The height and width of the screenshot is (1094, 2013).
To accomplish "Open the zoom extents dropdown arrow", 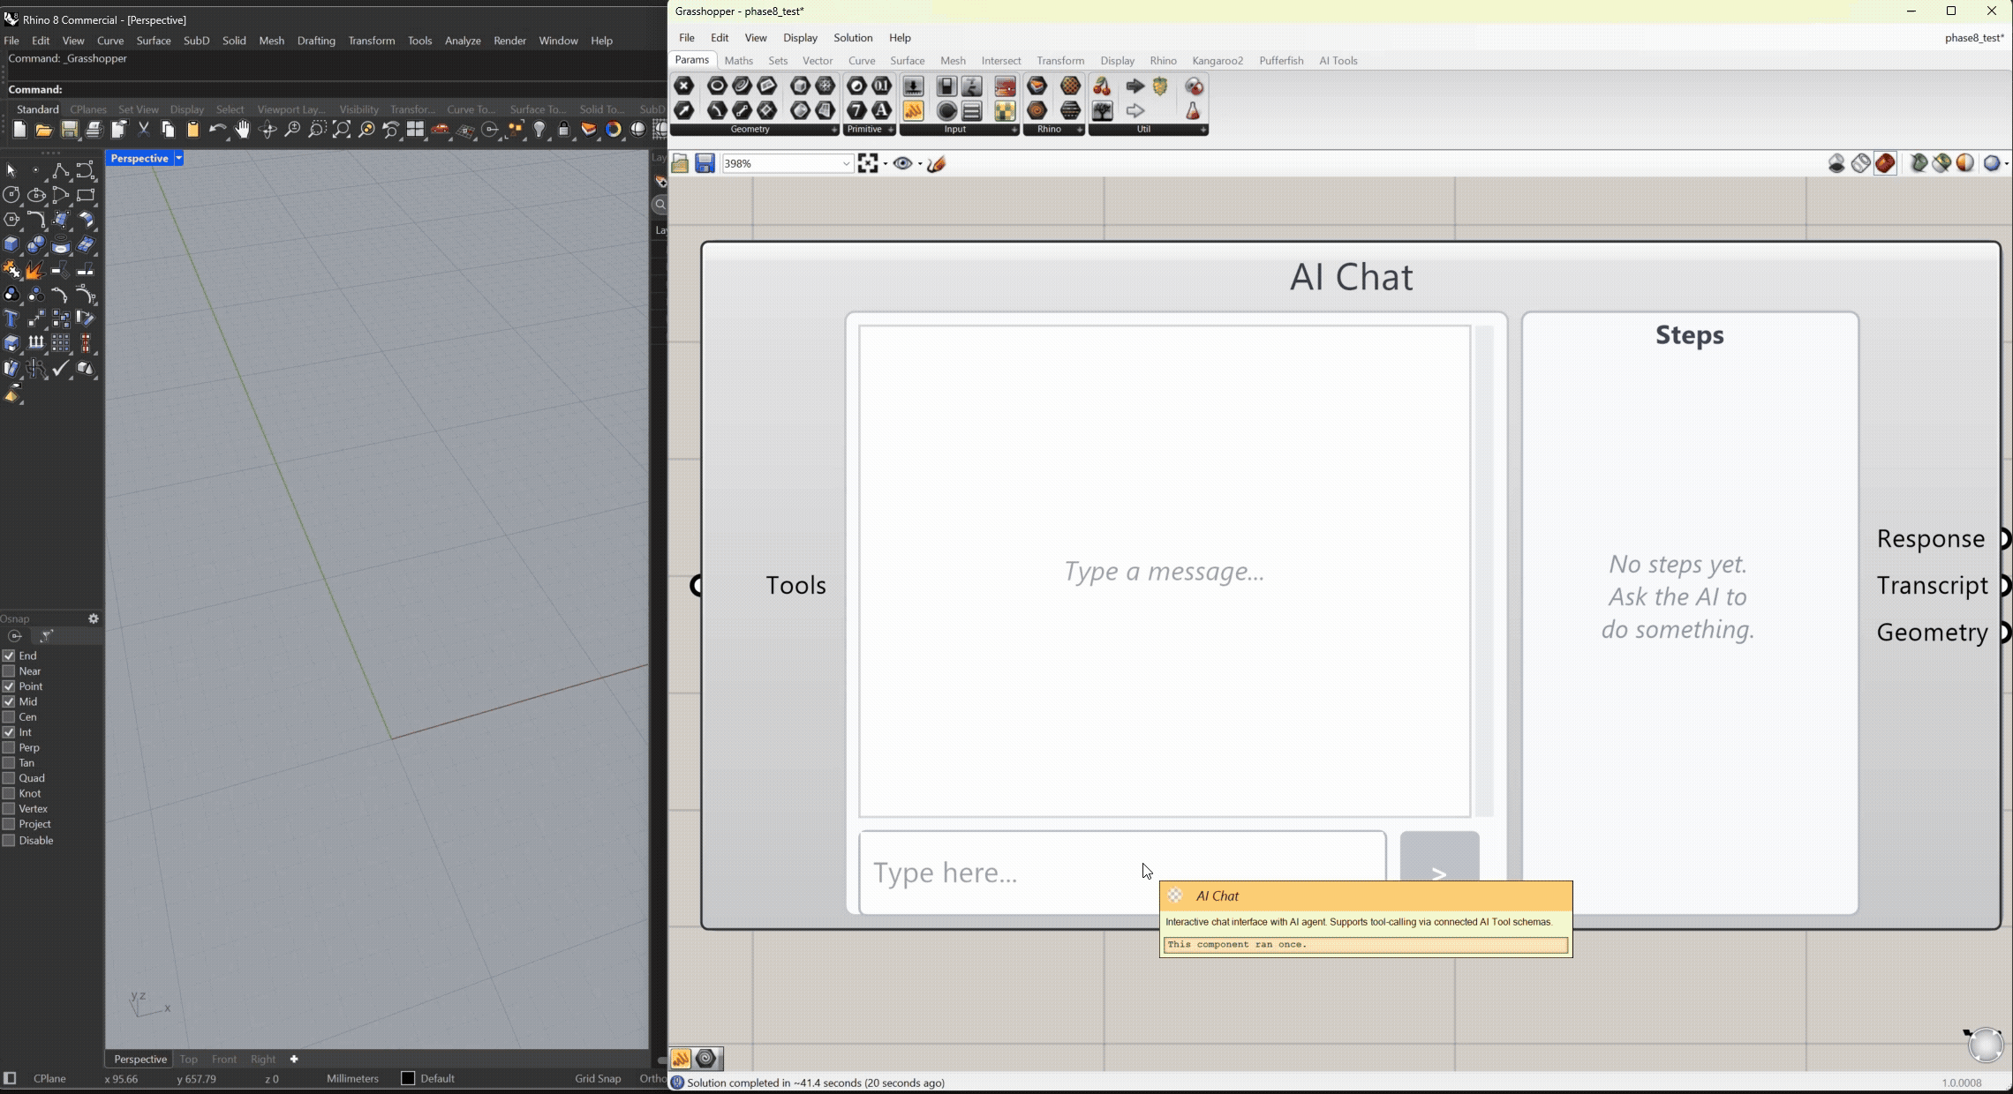I will tap(886, 164).
